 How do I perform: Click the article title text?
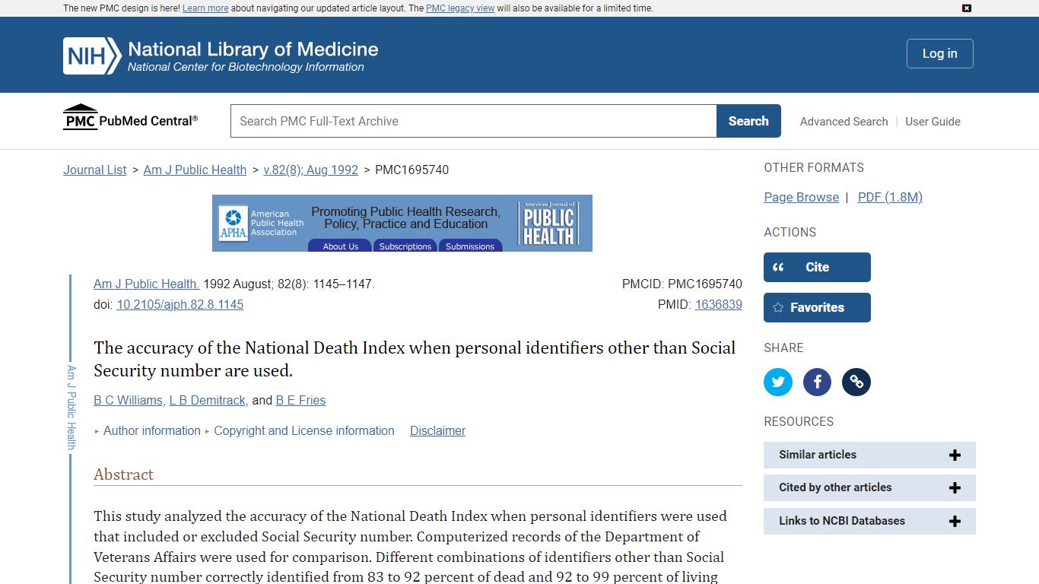click(415, 359)
